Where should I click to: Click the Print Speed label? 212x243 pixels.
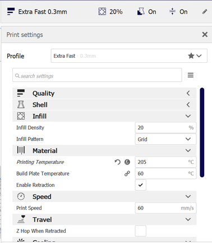pos(29,208)
